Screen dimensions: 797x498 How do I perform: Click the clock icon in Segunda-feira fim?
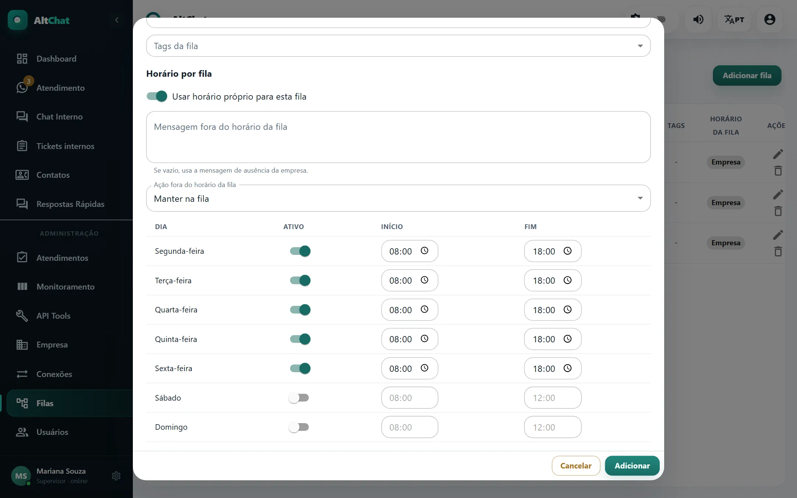click(567, 251)
